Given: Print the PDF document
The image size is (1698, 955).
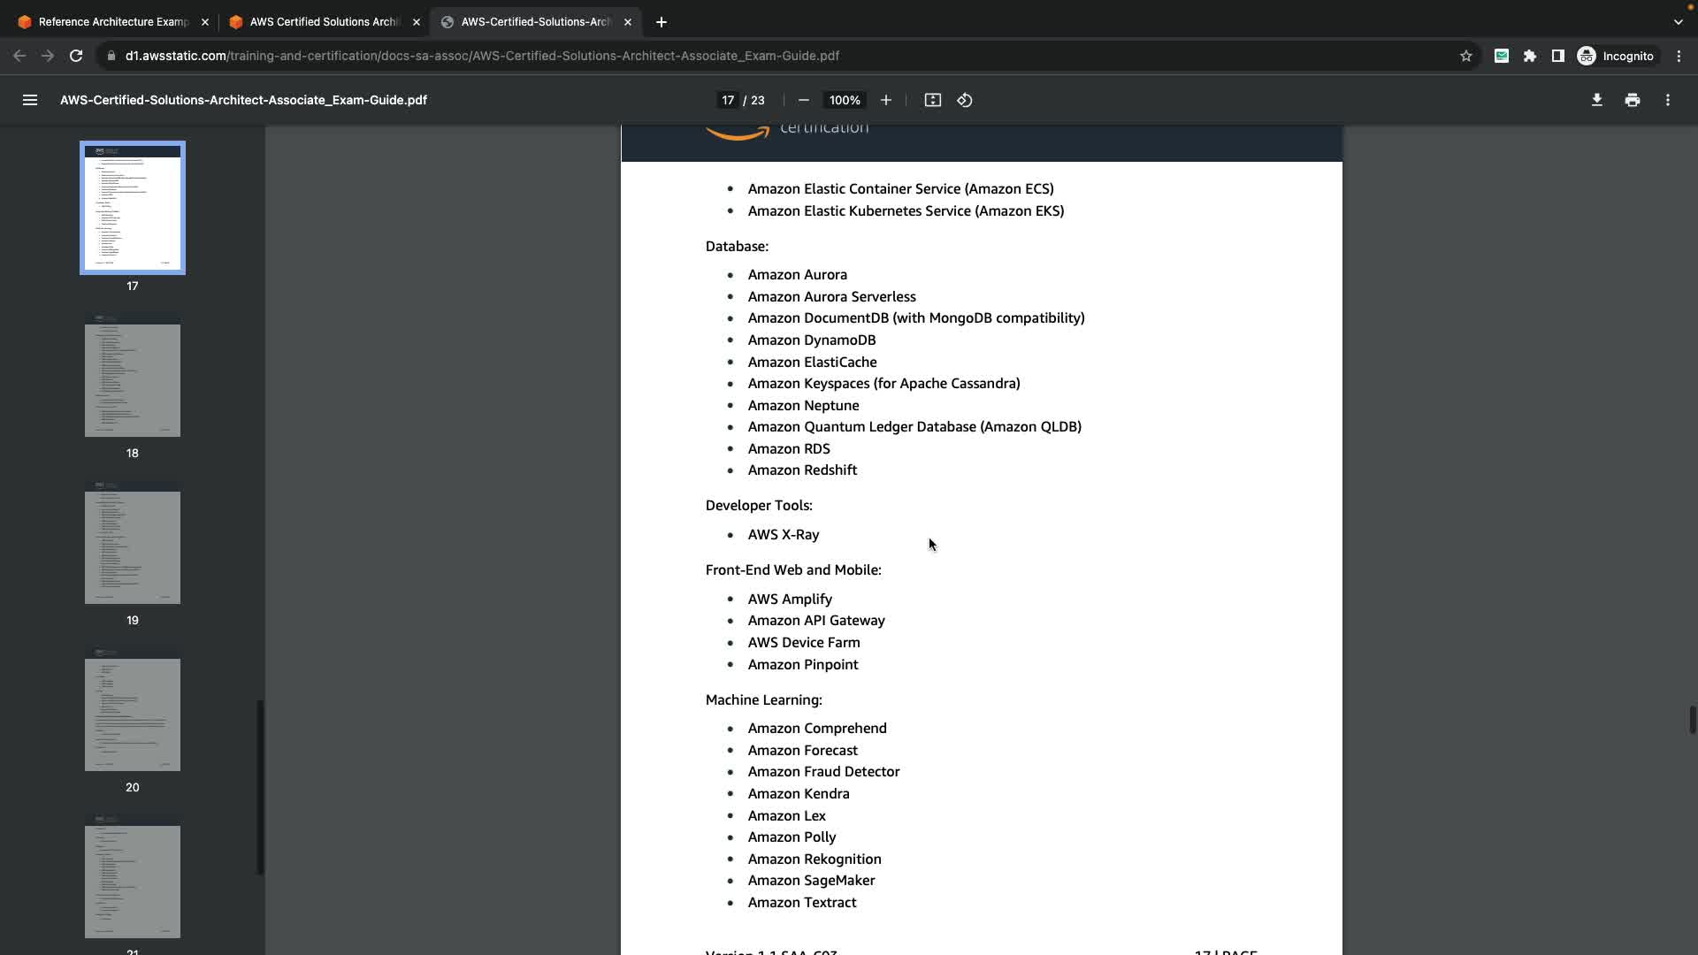Looking at the screenshot, I should tap(1632, 100).
